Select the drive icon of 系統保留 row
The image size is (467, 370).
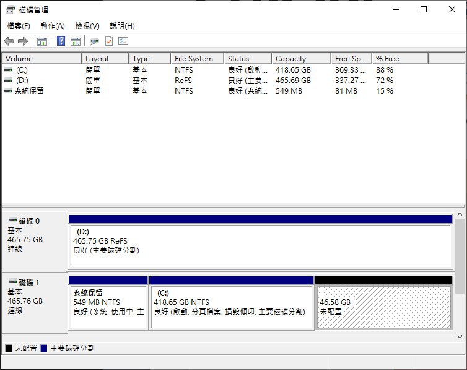click(x=8, y=91)
